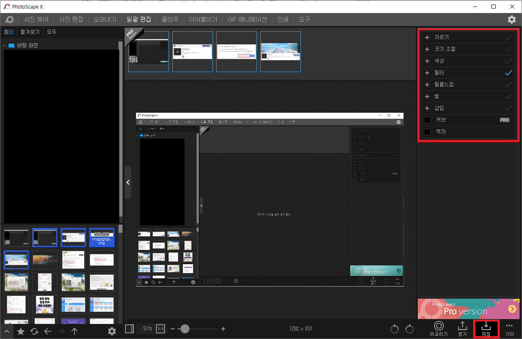Viewport: 522px width, 339px height.
Task: Click the zoom in plus icon
Action: point(223,329)
